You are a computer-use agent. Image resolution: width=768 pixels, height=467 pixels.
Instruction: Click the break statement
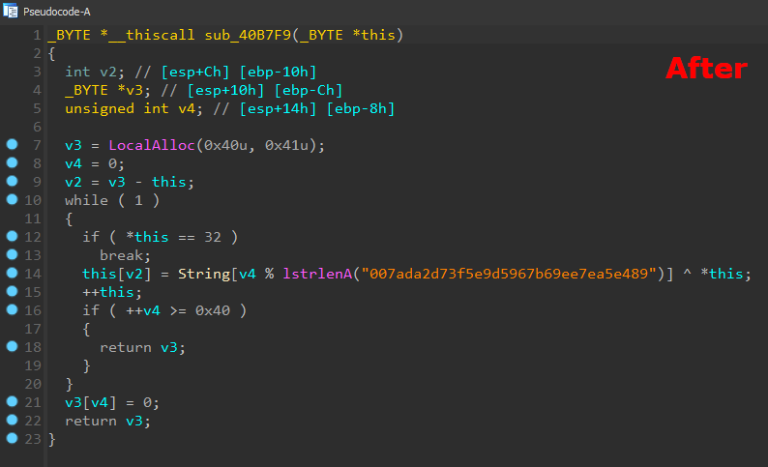click(x=125, y=255)
